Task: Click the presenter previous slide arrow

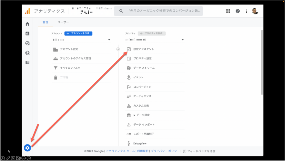Action: click(3, 158)
